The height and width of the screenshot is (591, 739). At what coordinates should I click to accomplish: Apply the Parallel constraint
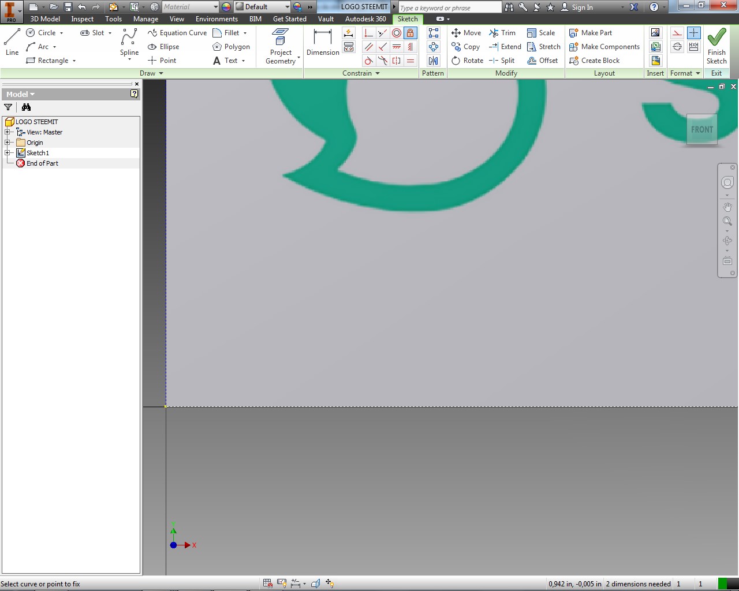[369, 47]
